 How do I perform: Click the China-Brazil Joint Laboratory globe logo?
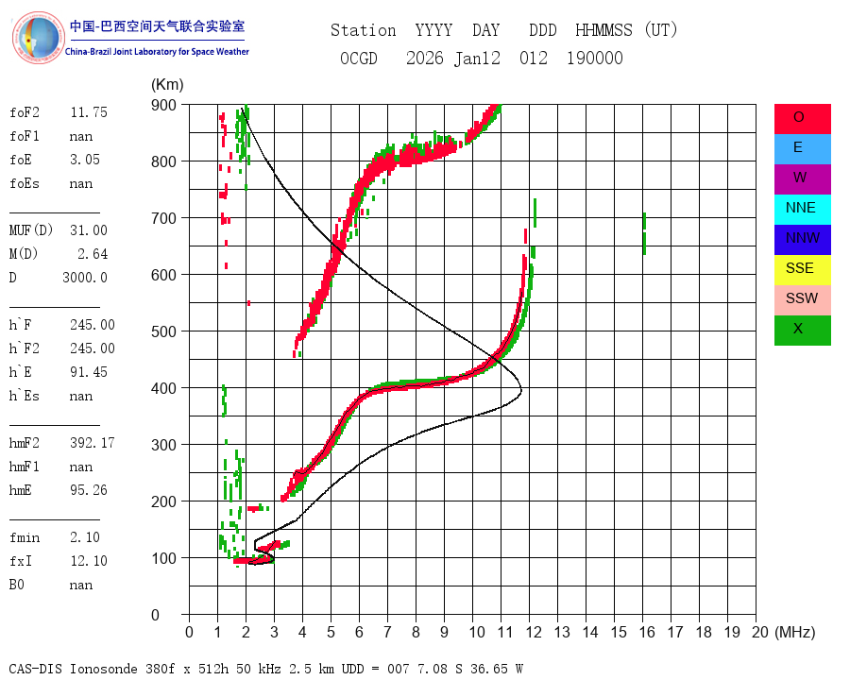(x=38, y=38)
